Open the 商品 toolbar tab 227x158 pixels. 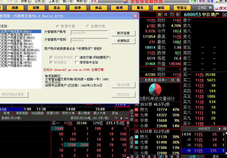click(99, 8)
